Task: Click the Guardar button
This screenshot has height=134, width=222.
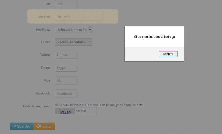Action: point(22,126)
